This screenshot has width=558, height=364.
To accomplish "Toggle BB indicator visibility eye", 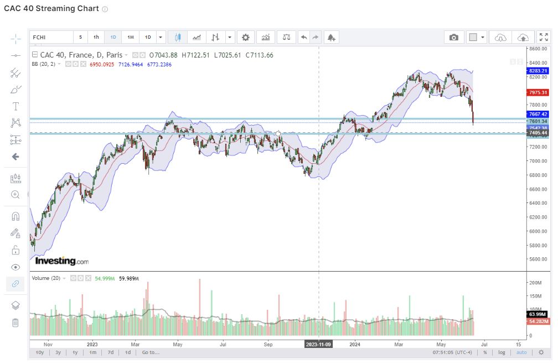I will pyautogui.click(x=68, y=64).
